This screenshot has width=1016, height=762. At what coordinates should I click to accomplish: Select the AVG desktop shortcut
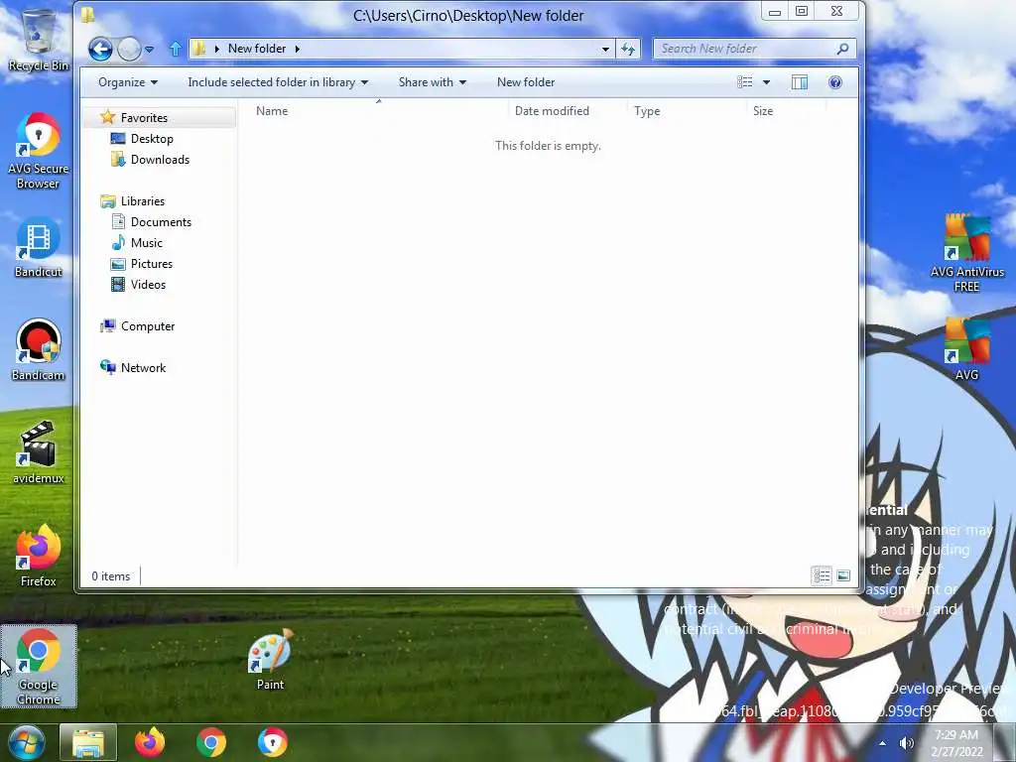[966, 349]
